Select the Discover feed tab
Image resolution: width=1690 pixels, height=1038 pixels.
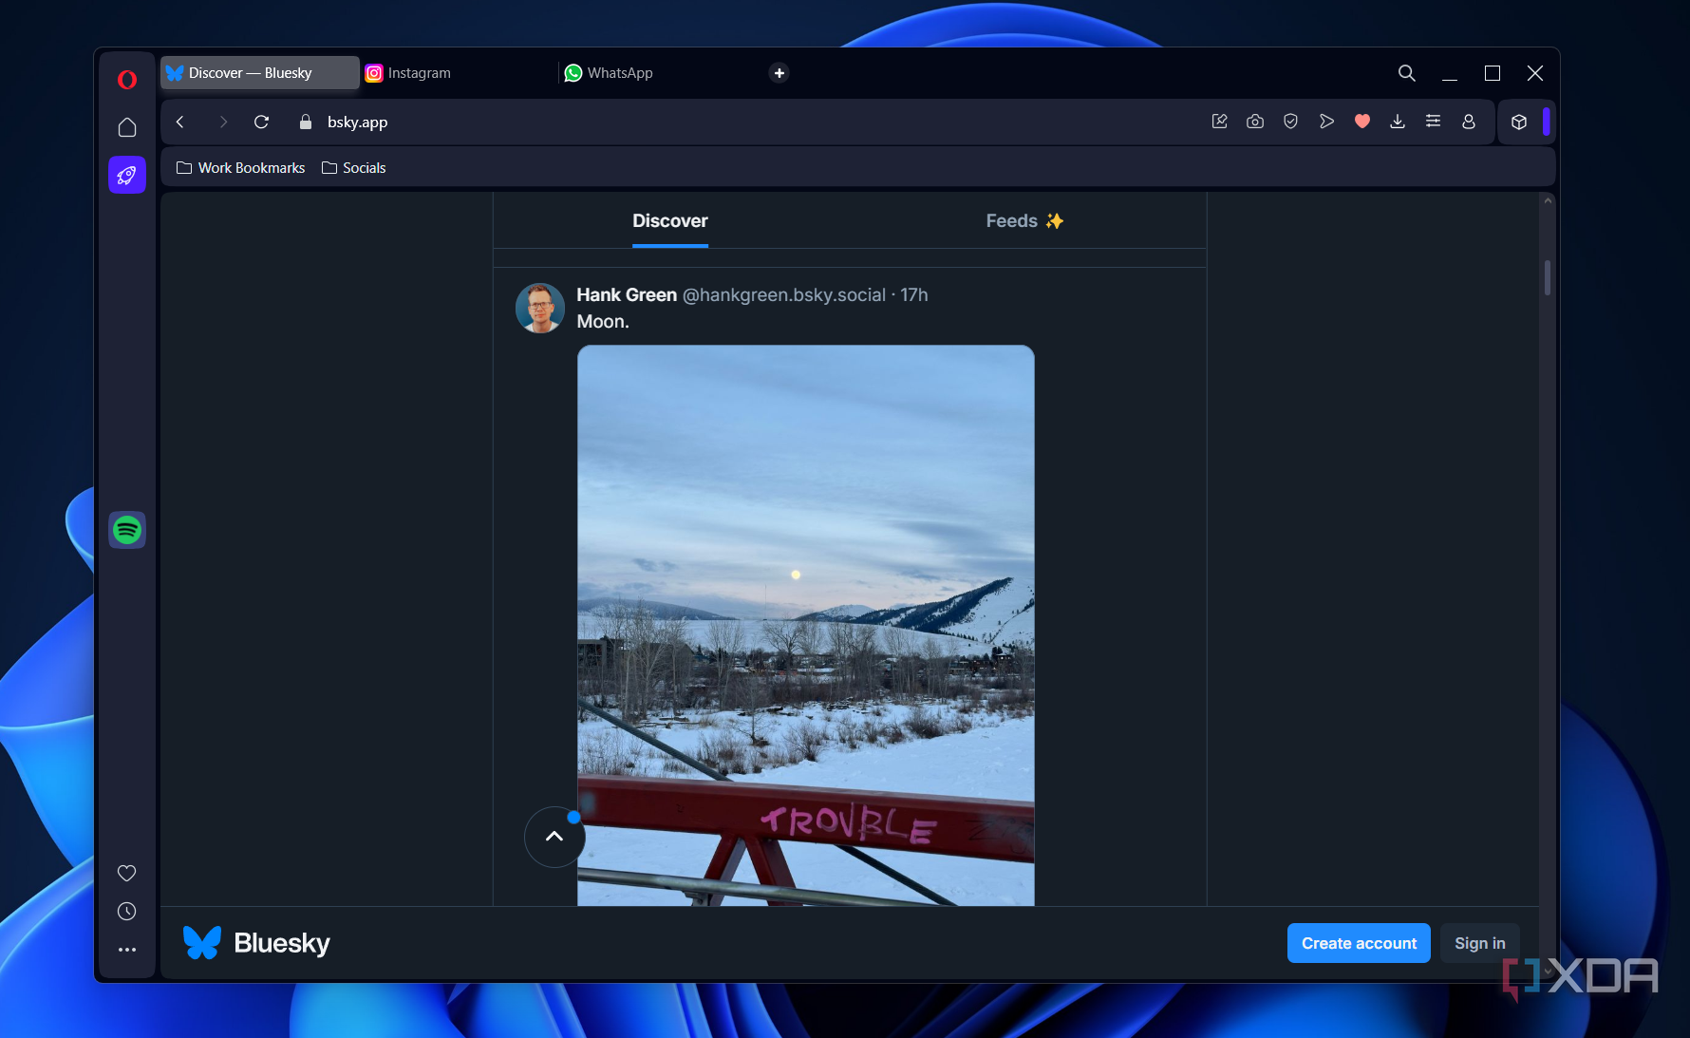[670, 221]
